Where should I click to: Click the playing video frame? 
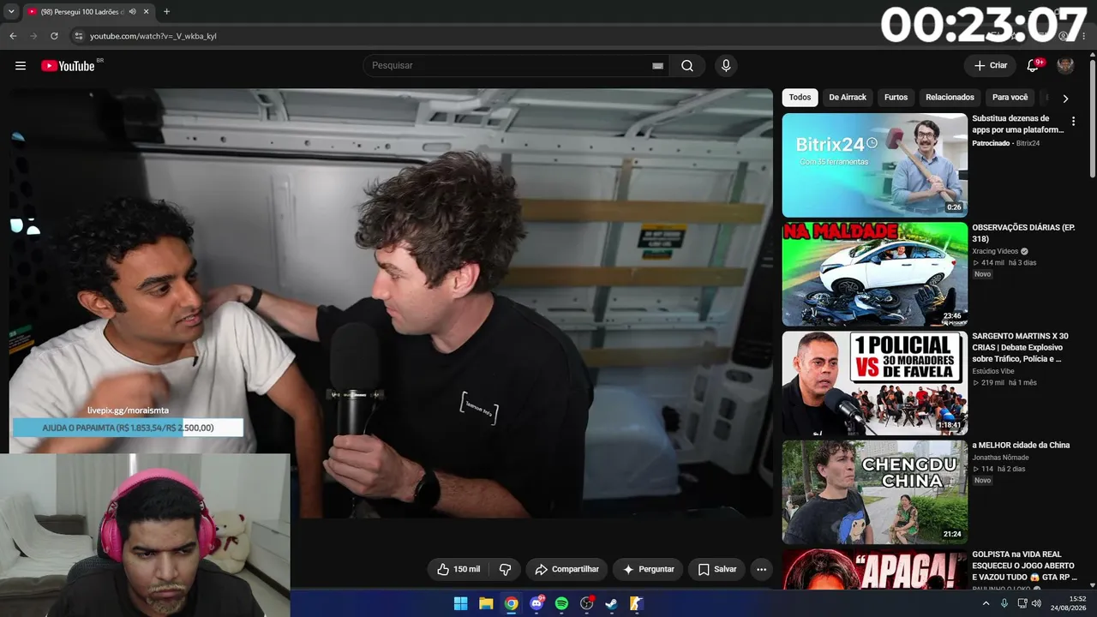click(x=391, y=303)
